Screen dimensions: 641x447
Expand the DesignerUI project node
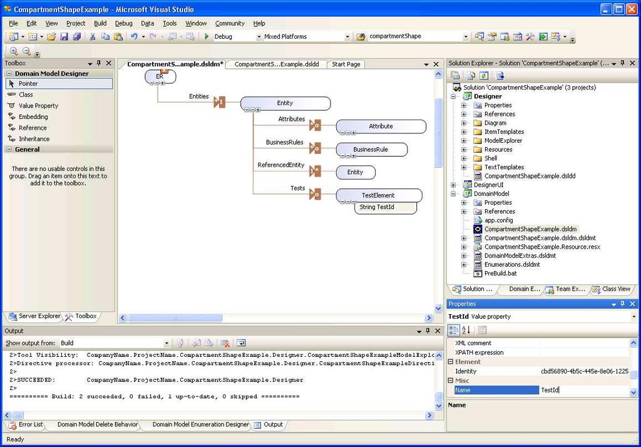[453, 185]
